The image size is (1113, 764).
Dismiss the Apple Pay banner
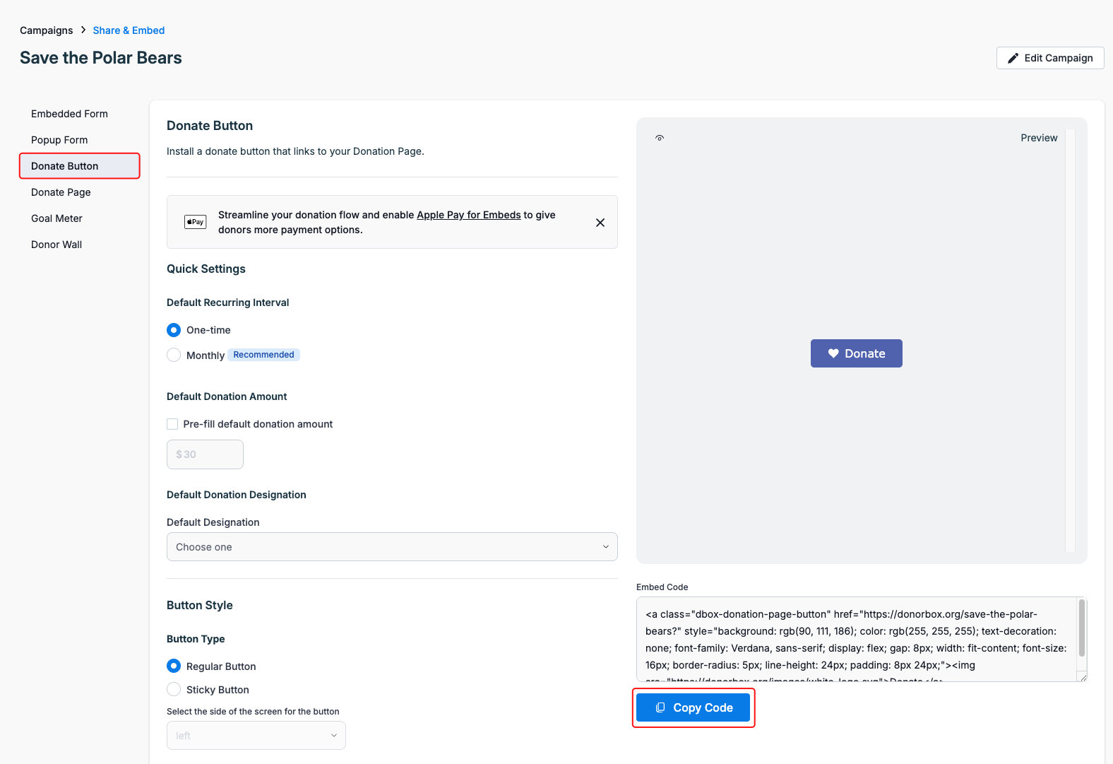[x=600, y=223]
